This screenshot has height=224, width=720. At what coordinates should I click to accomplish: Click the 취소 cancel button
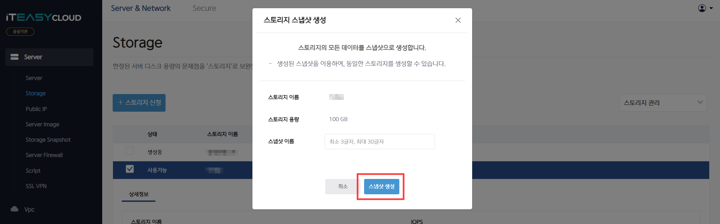coord(343,186)
